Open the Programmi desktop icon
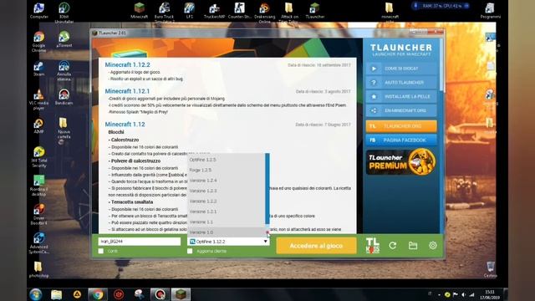535x301 pixels. [x=491, y=10]
